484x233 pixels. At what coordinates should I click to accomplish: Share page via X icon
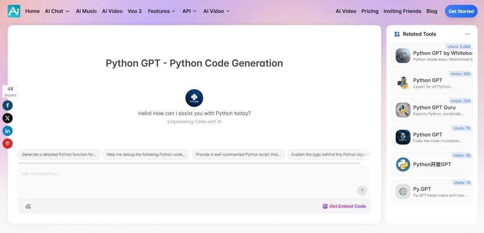[8, 118]
